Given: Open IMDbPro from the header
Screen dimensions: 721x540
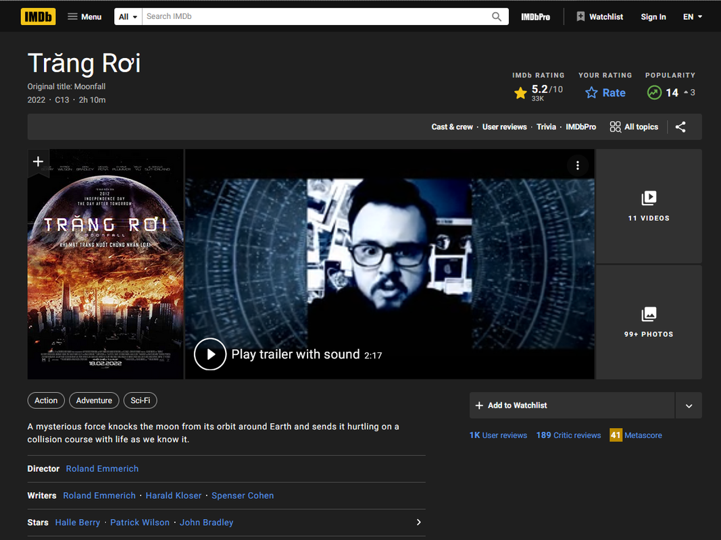Looking at the screenshot, I should (535, 17).
